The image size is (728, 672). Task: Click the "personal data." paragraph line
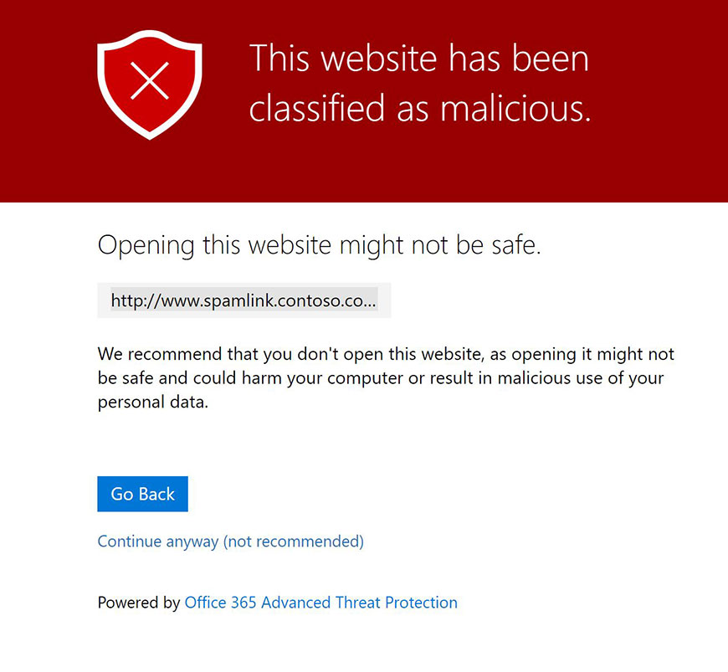point(152,401)
